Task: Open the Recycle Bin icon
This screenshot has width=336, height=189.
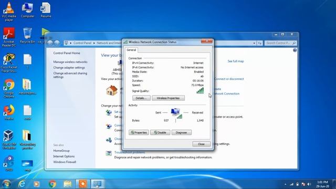Action: click(27, 35)
